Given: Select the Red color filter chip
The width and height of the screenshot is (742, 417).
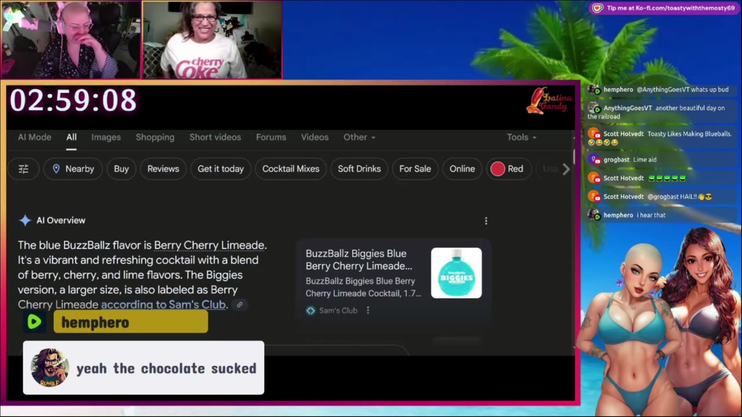Looking at the screenshot, I should pyautogui.click(x=507, y=169).
